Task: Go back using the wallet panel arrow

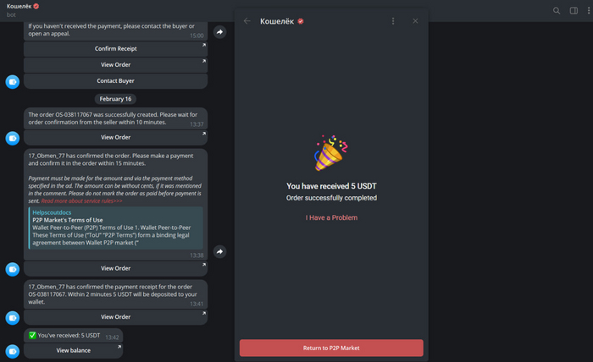Action: point(247,21)
